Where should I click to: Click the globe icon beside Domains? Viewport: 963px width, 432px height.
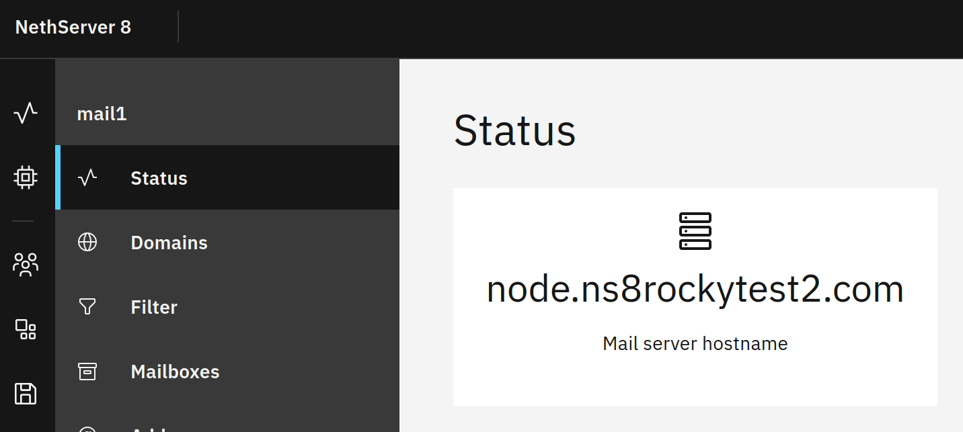pyautogui.click(x=87, y=243)
